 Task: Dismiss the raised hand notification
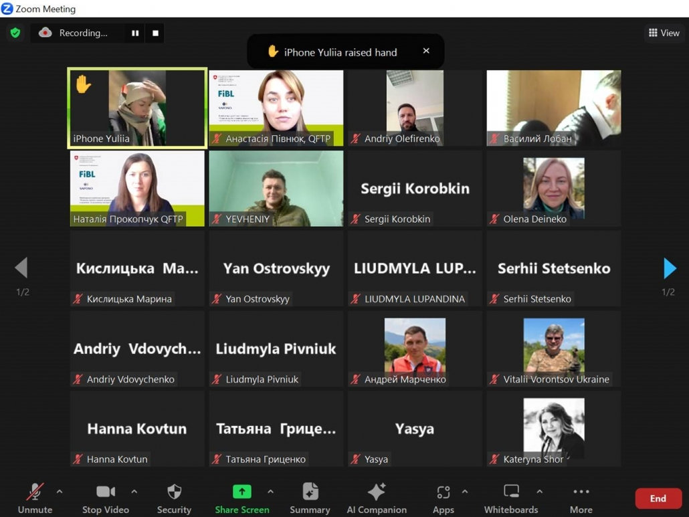click(426, 51)
